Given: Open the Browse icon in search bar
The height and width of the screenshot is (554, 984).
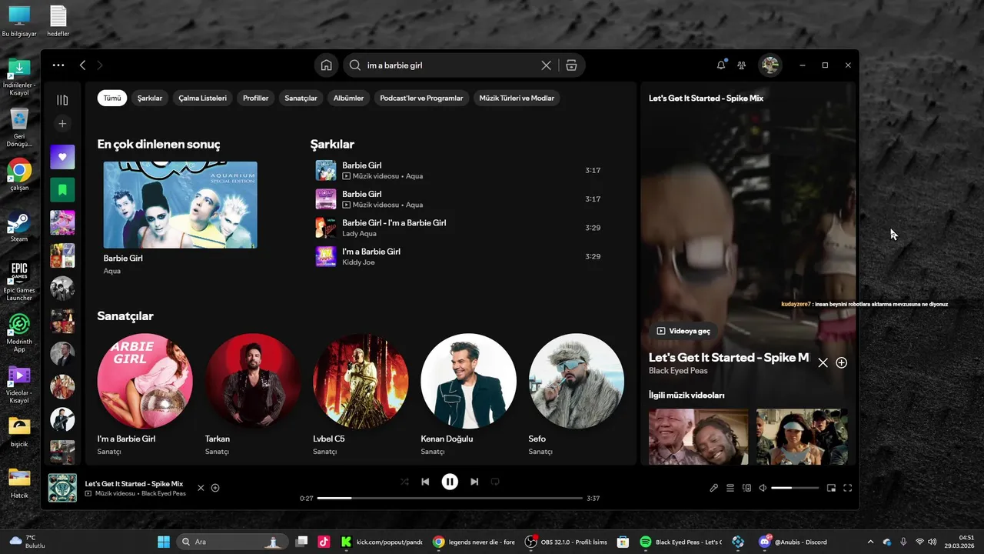Looking at the screenshot, I should point(571,65).
